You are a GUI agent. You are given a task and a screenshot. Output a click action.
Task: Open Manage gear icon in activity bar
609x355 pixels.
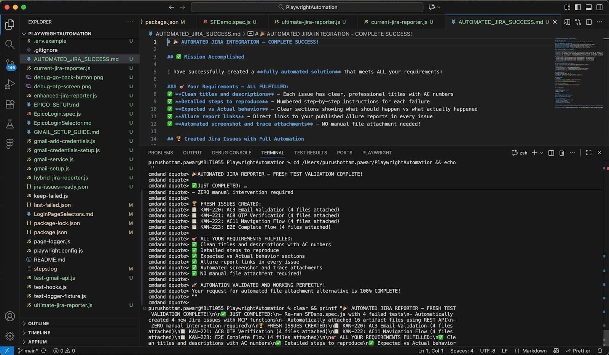tap(10, 336)
